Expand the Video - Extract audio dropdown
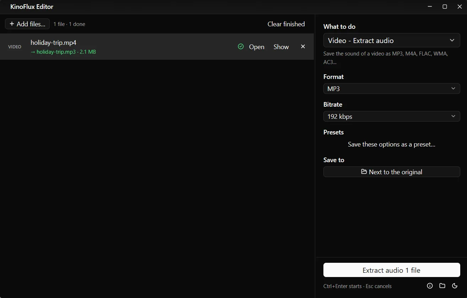467x298 pixels. pyautogui.click(x=392, y=41)
